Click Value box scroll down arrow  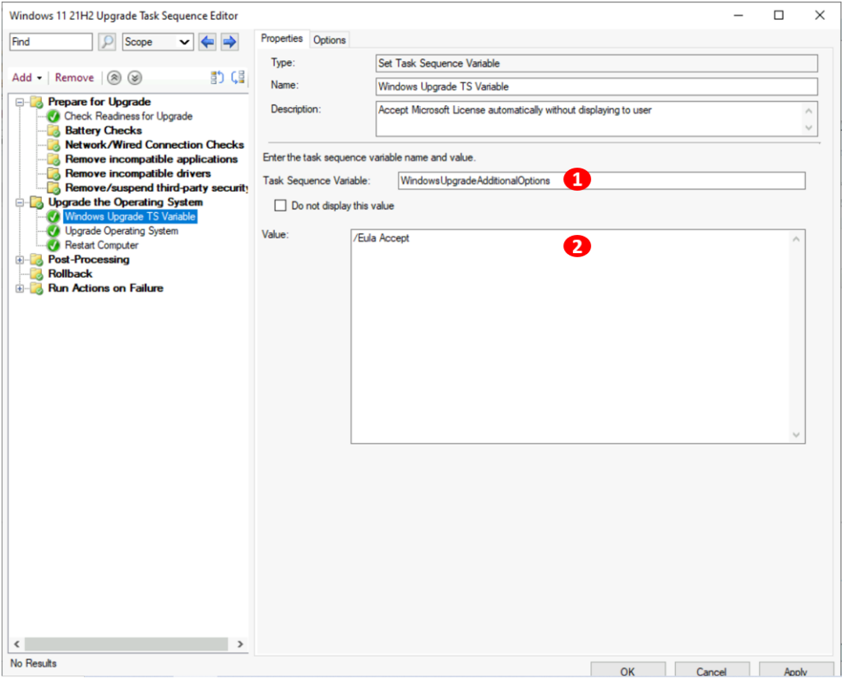[x=796, y=435]
